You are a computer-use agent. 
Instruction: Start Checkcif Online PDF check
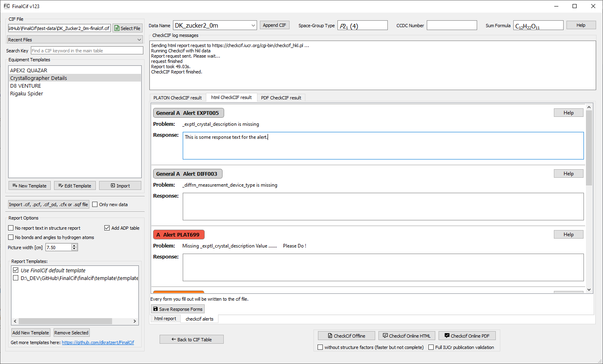(x=467, y=336)
